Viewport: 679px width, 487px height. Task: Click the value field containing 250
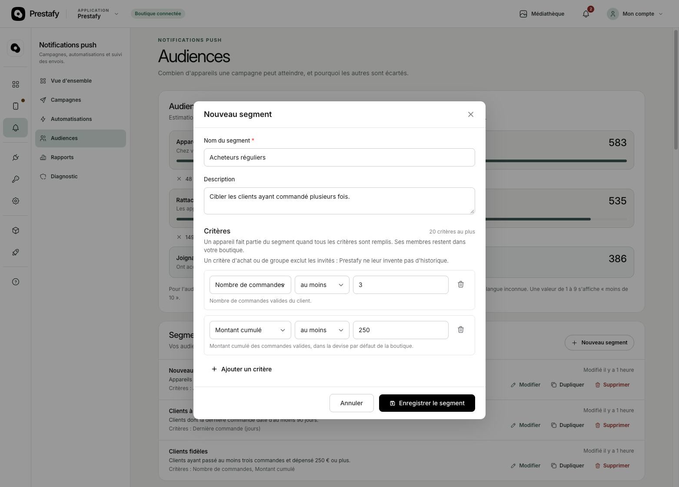tap(401, 330)
